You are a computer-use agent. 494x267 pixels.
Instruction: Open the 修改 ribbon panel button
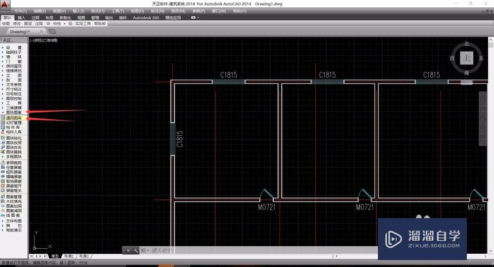[17, 24]
